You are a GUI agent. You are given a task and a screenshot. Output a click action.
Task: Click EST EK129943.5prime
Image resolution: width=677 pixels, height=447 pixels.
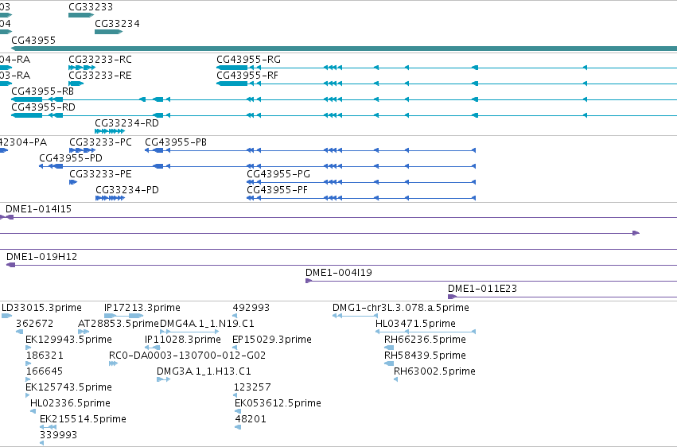point(68,340)
